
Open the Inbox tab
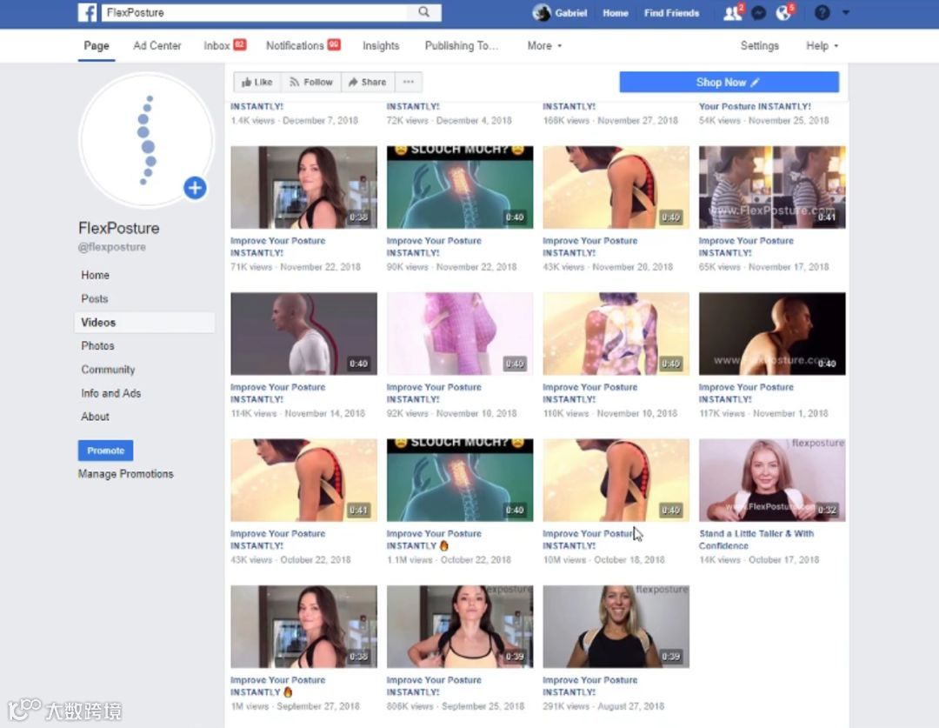(224, 45)
